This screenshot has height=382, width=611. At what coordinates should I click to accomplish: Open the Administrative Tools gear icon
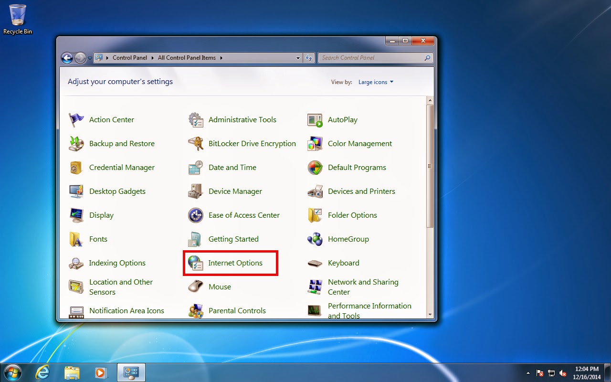196,120
